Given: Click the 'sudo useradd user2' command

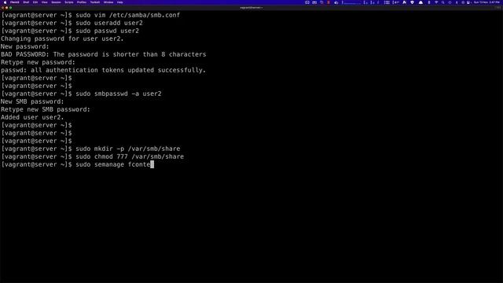Looking at the screenshot, I should [x=109, y=23].
